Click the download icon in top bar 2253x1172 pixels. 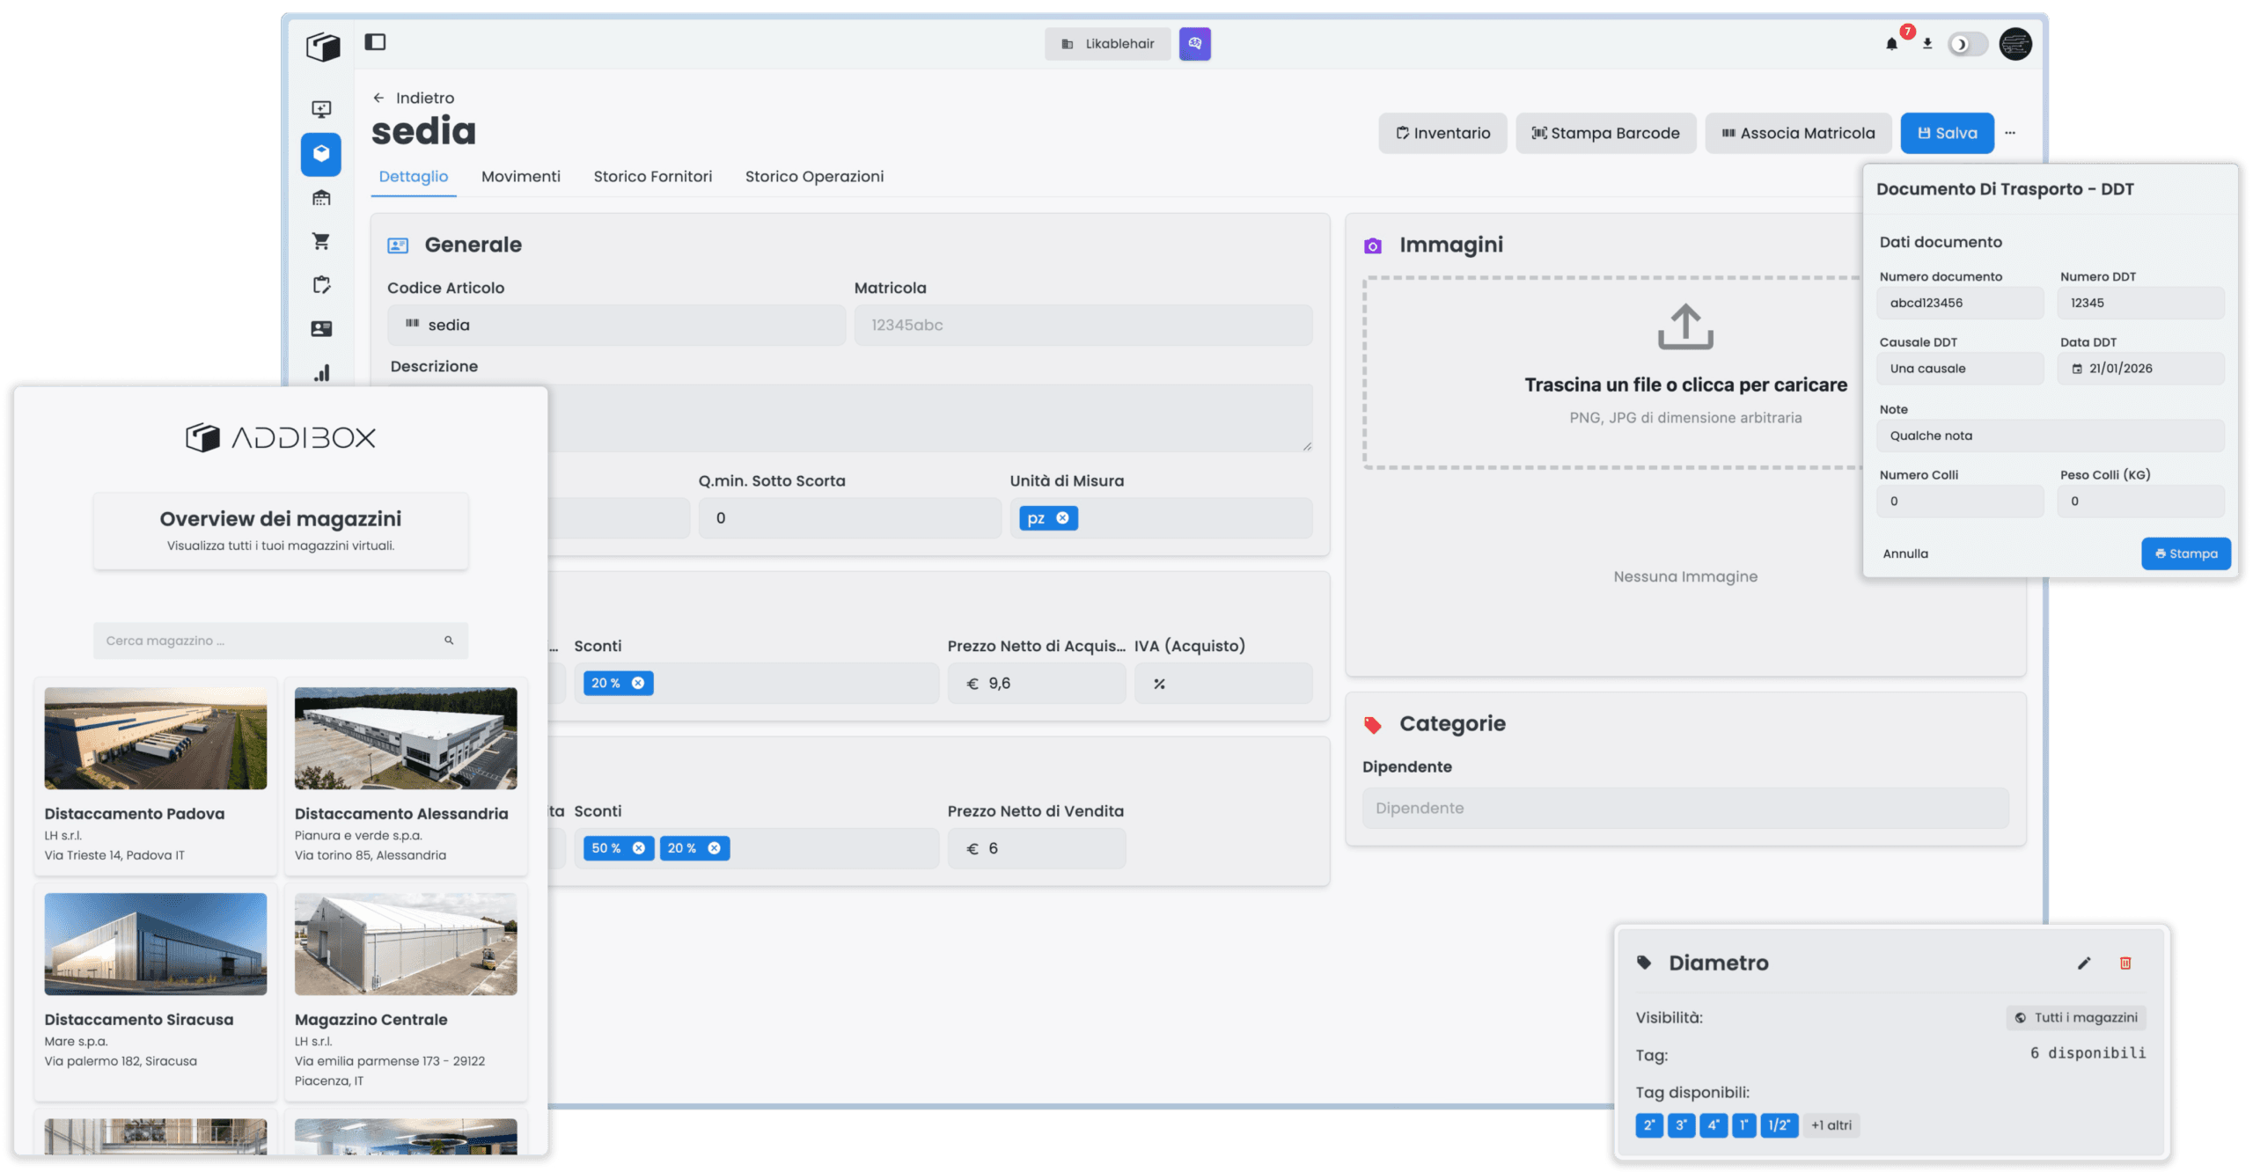click(x=1927, y=44)
